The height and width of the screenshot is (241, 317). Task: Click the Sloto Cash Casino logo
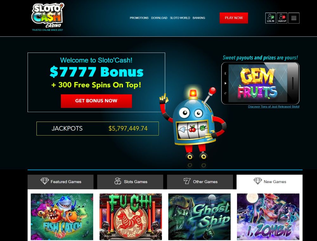48,17
